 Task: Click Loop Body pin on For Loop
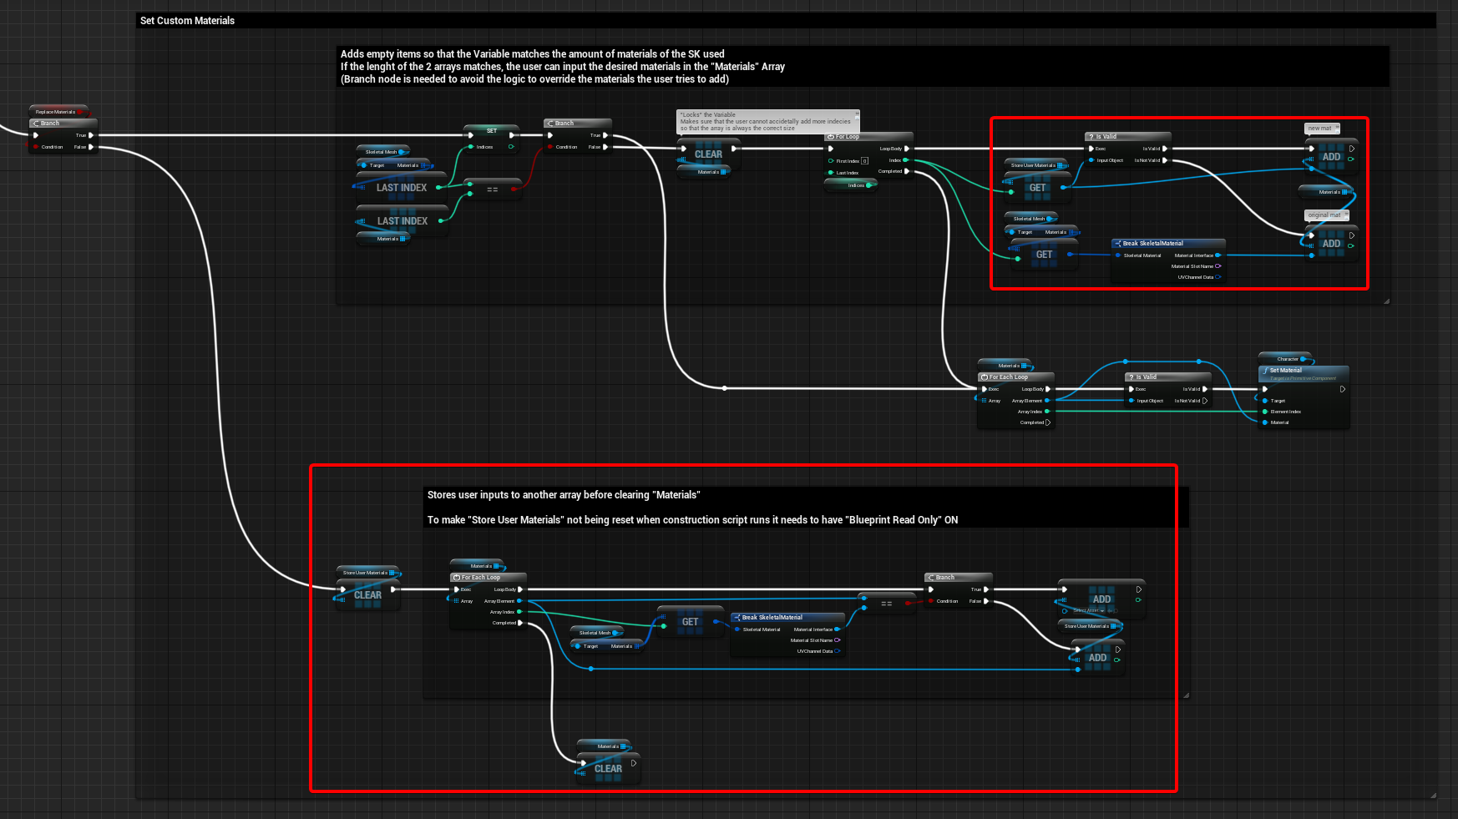click(907, 149)
